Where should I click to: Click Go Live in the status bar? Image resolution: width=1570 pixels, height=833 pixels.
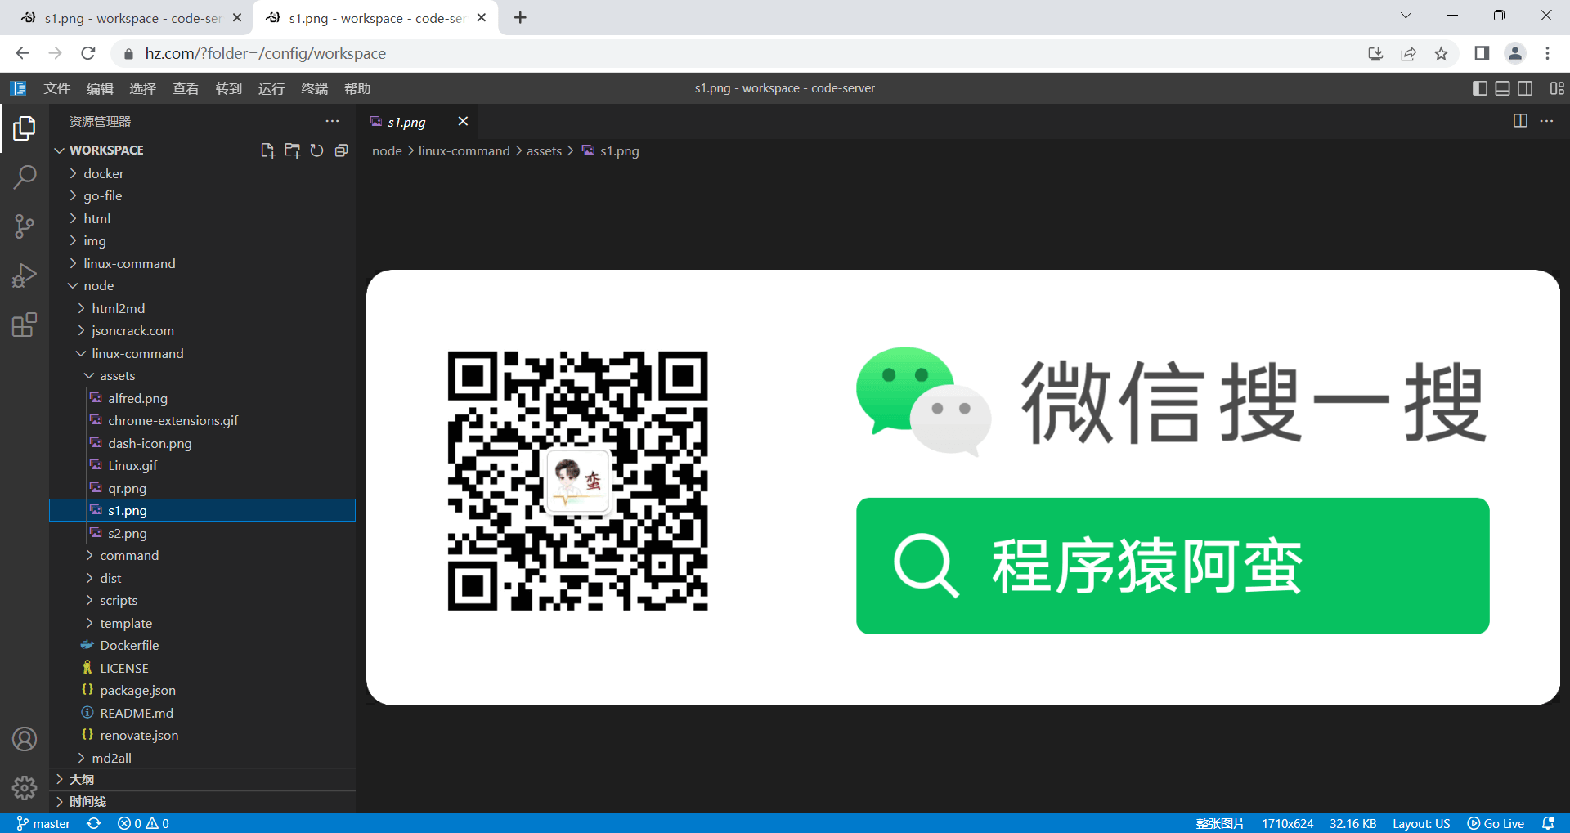coord(1496,823)
